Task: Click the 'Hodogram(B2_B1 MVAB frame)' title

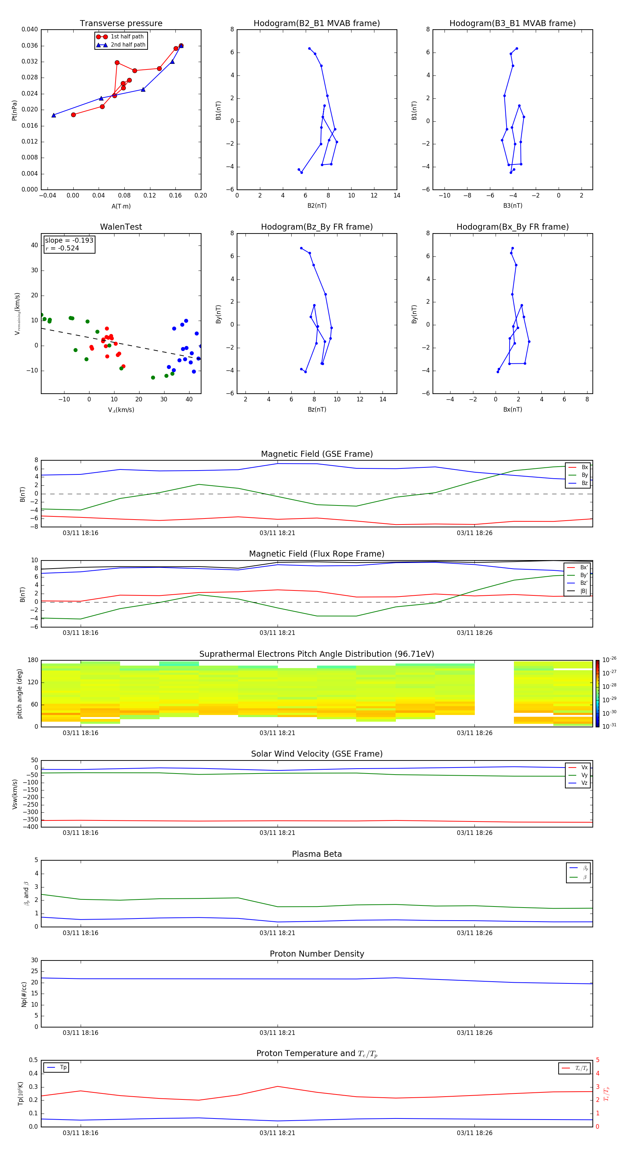Action: [317, 24]
